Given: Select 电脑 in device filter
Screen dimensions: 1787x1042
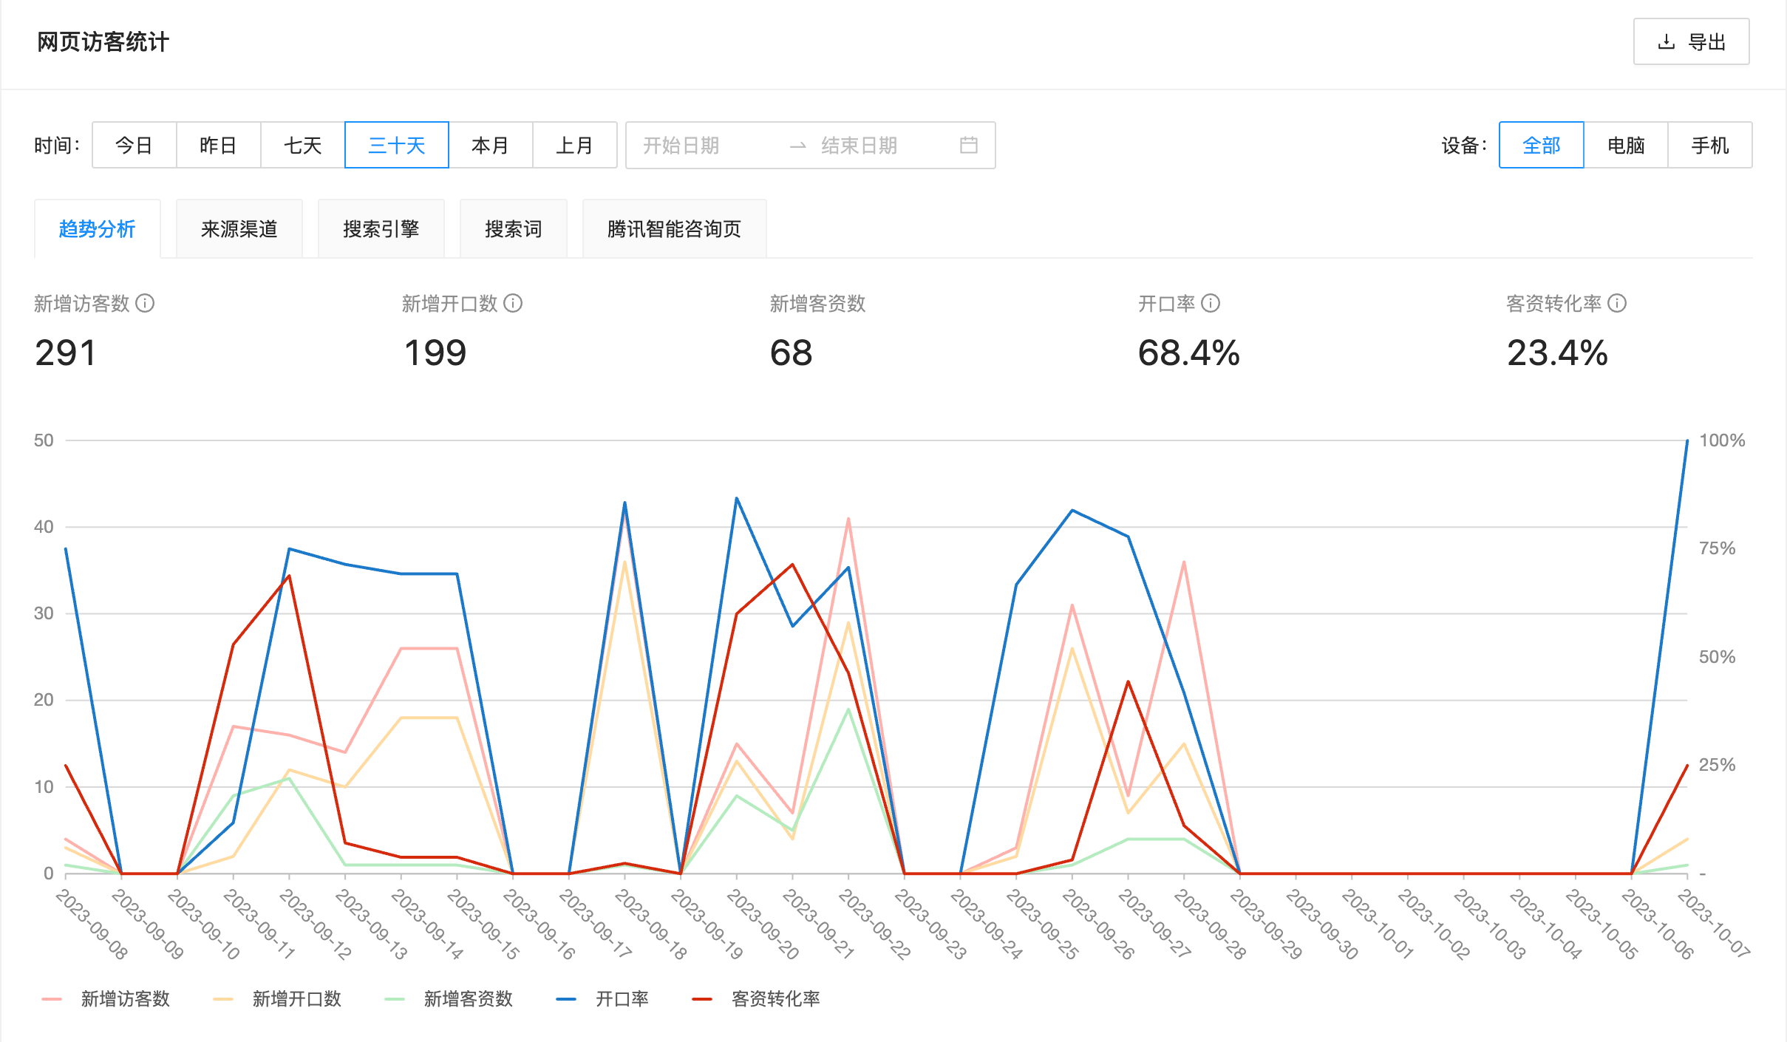Looking at the screenshot, I should pos(1625,145).
